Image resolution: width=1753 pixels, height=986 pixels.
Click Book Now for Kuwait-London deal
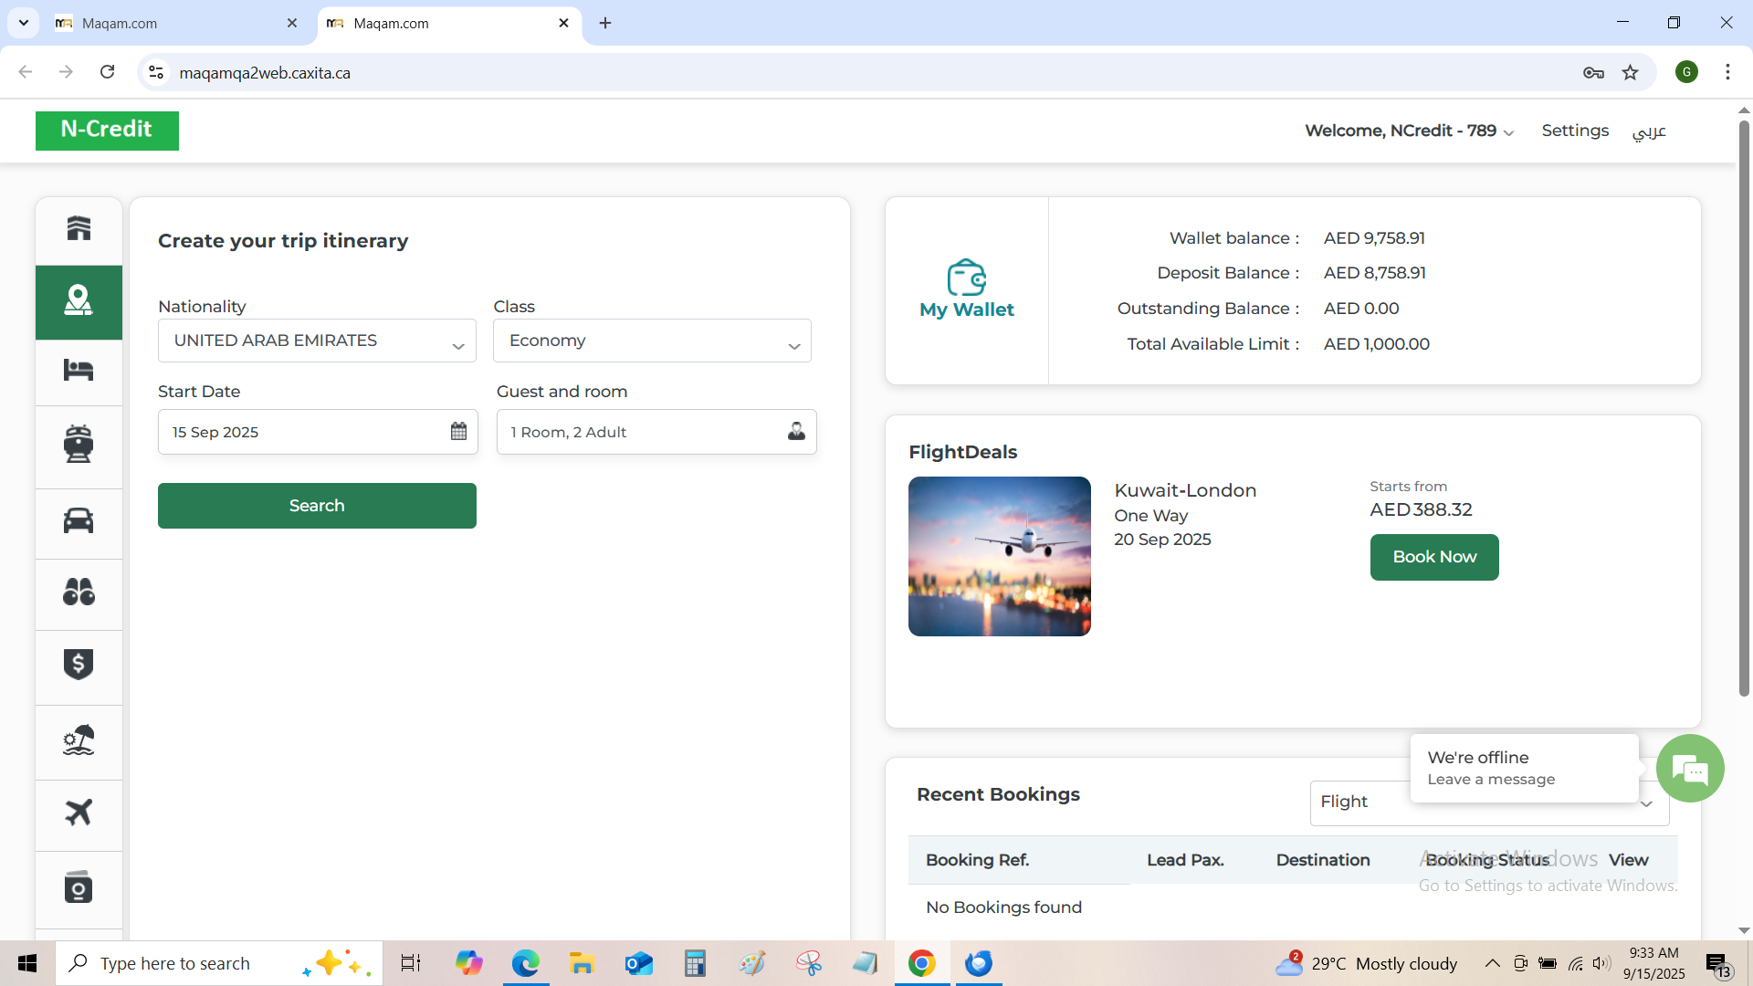[1433, 557]
